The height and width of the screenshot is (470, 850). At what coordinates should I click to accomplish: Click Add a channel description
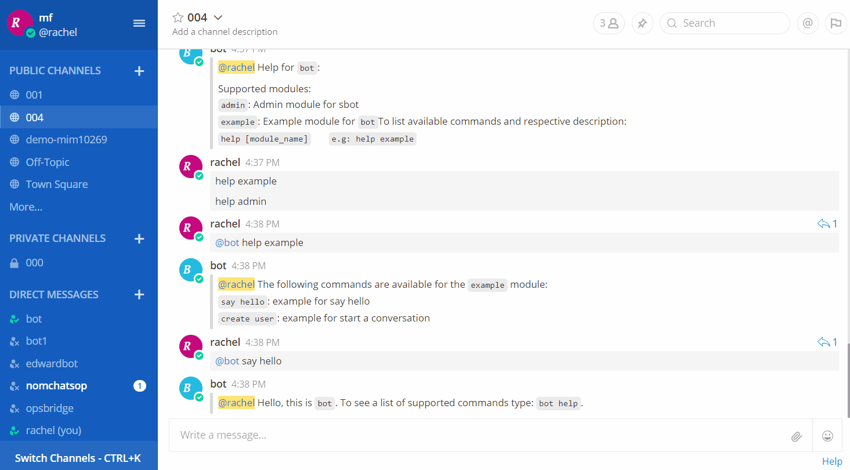(x=225, y=32)
